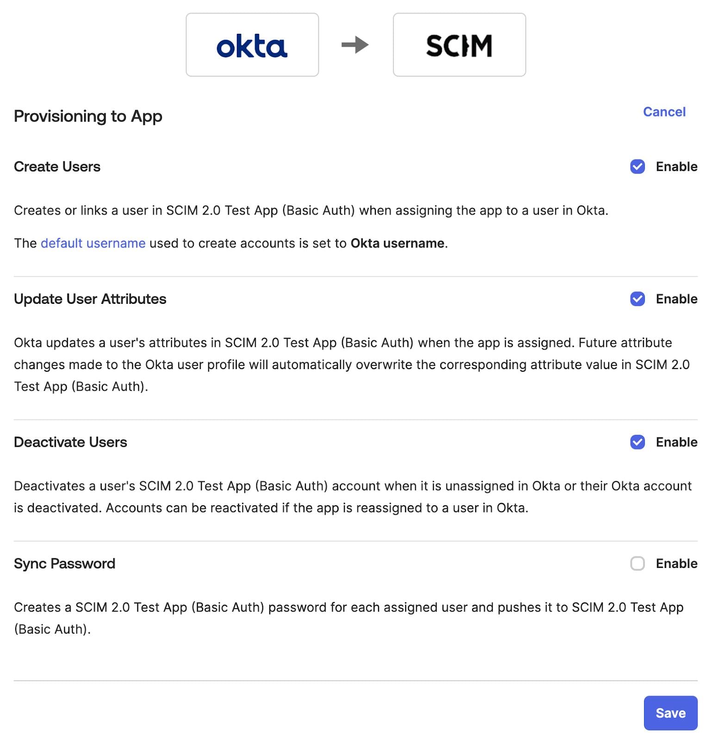Click the Okta logo icon
This screenshot has width=712, height=740.
252,44
